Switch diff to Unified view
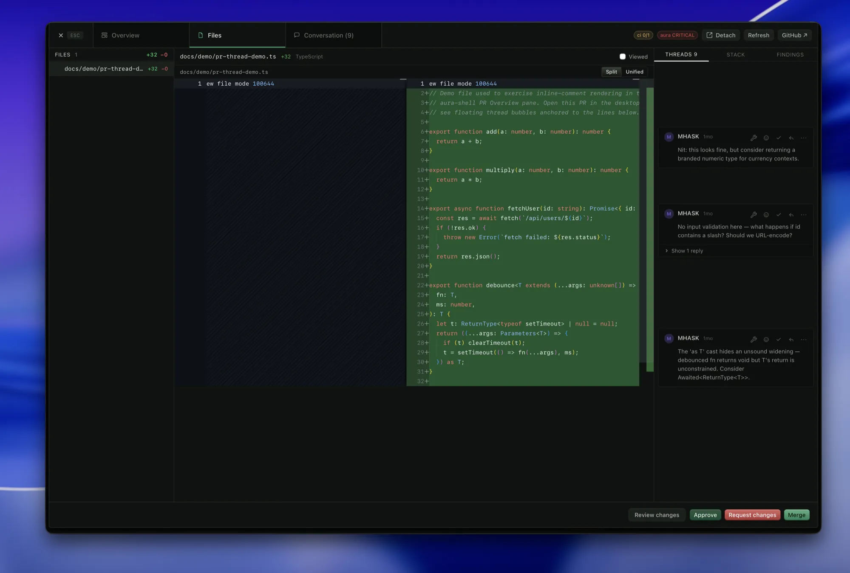 (x=635, y=72)
